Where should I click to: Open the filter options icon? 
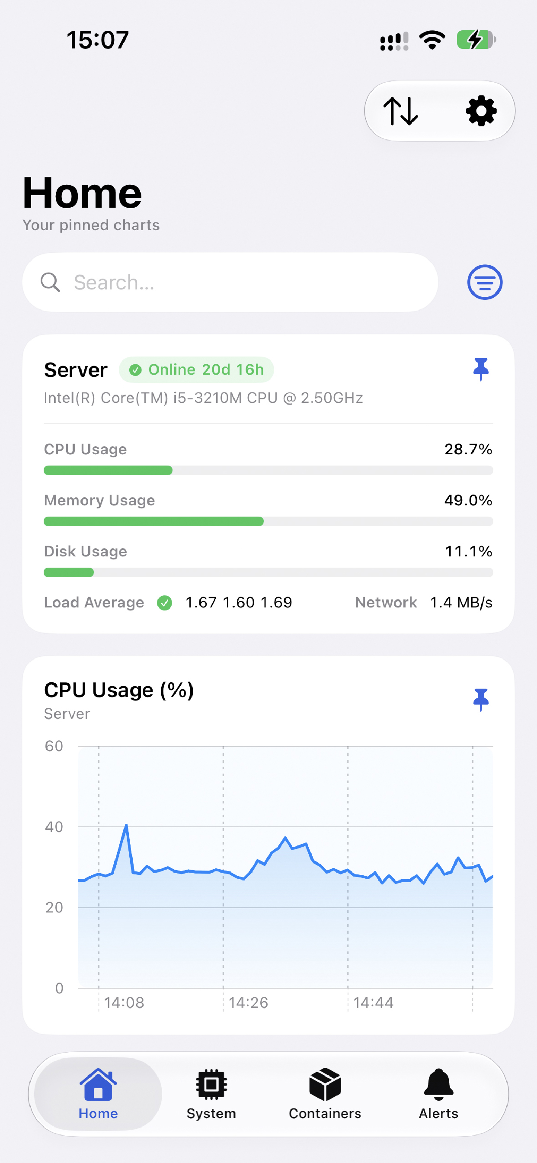(x=485, y=282)
